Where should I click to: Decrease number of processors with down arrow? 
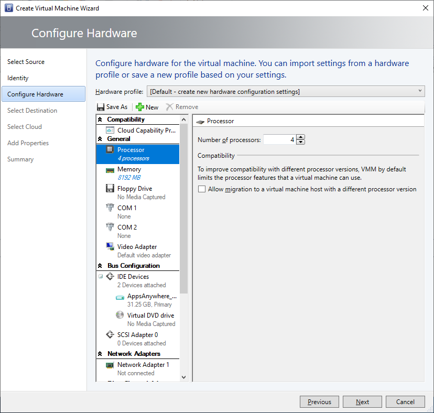300,142
